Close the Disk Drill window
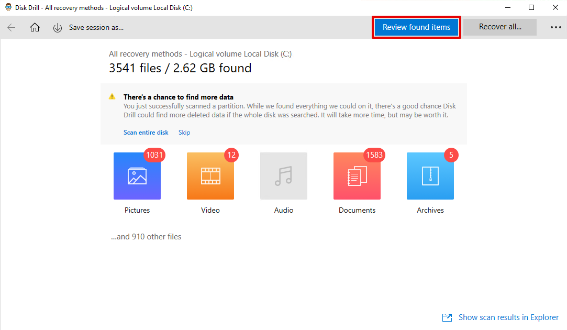Viewport: 567px width, 330px height. click(555, 8)
